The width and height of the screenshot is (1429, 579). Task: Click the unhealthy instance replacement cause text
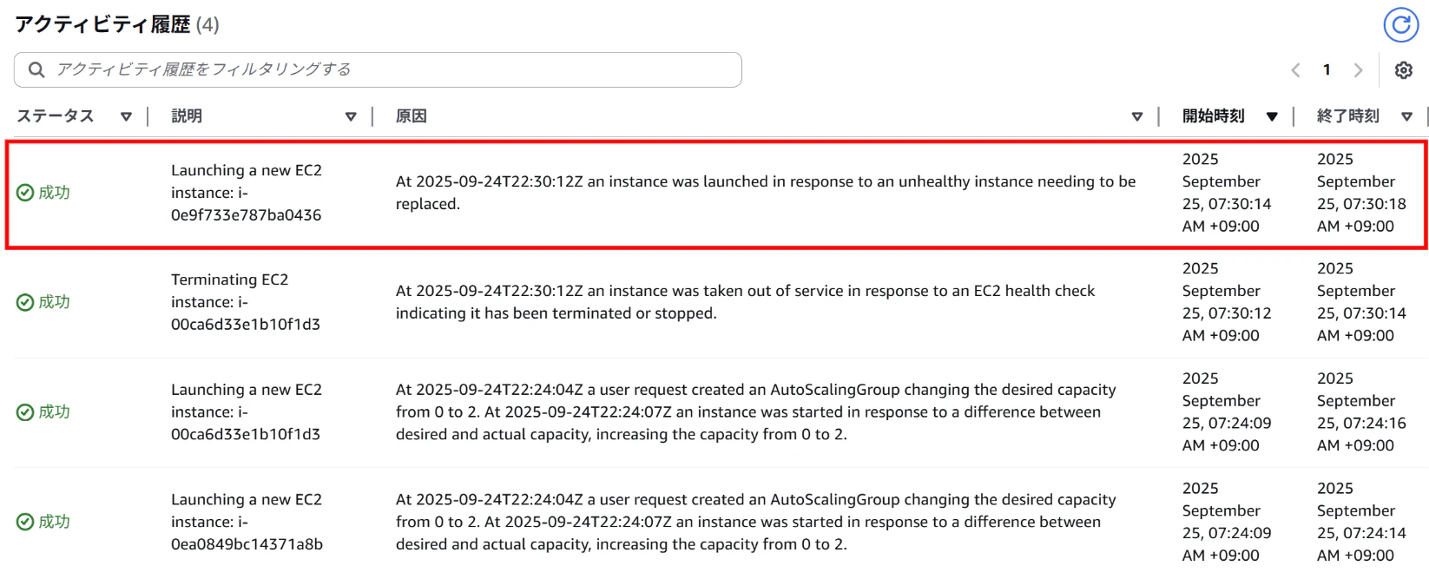click(x=766, y=193)
